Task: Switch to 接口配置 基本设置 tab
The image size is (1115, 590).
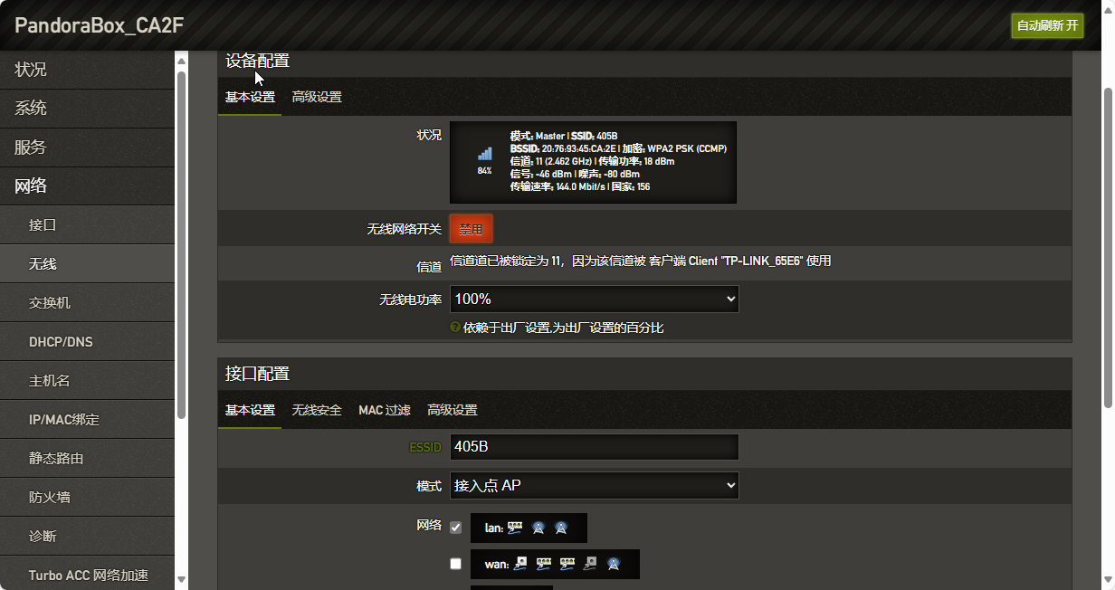Action: (x=250, y=410)
